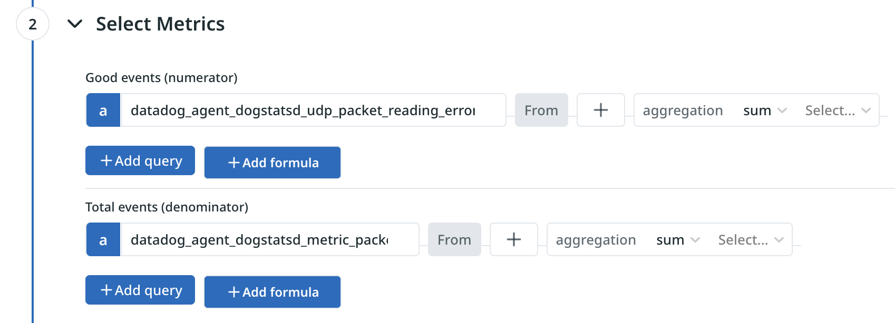Add formula under Total events denominator

coord(272,292)
